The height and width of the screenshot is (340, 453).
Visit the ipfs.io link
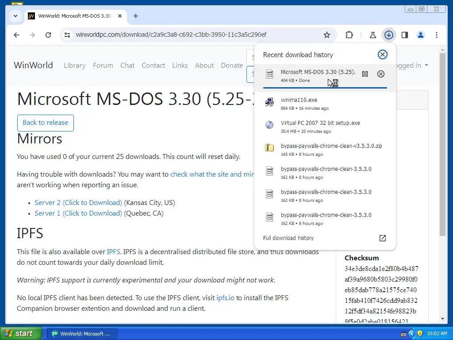click(225, 298)
